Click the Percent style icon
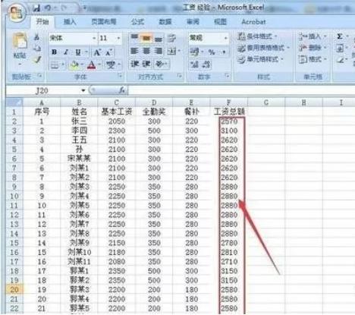355x315 pixels. (212, 52)
